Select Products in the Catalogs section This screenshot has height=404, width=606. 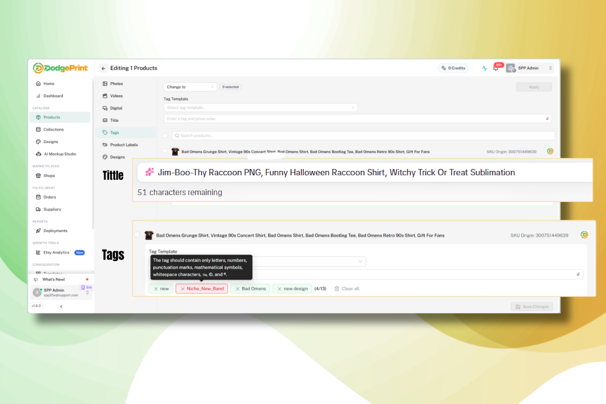pyautogui.click(x=60, y=117)
